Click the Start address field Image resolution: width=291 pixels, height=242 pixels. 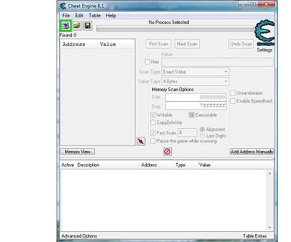pos(196,97)
